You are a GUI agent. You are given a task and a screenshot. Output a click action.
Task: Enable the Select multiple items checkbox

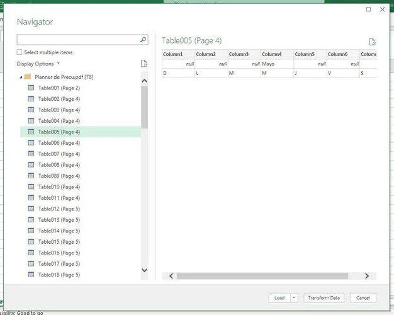click(x=20, y=52)
